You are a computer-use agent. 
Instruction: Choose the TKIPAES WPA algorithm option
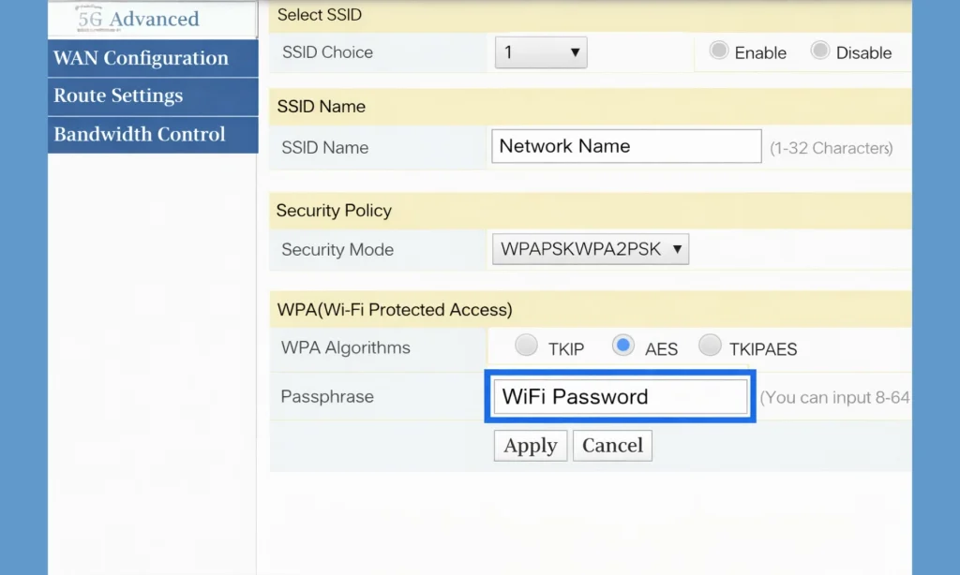click(710, 345)
